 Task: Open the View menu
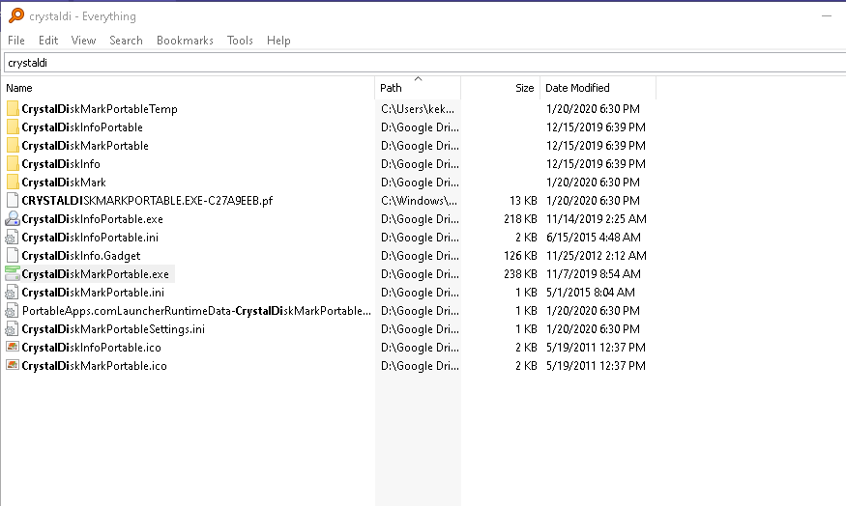83,41
